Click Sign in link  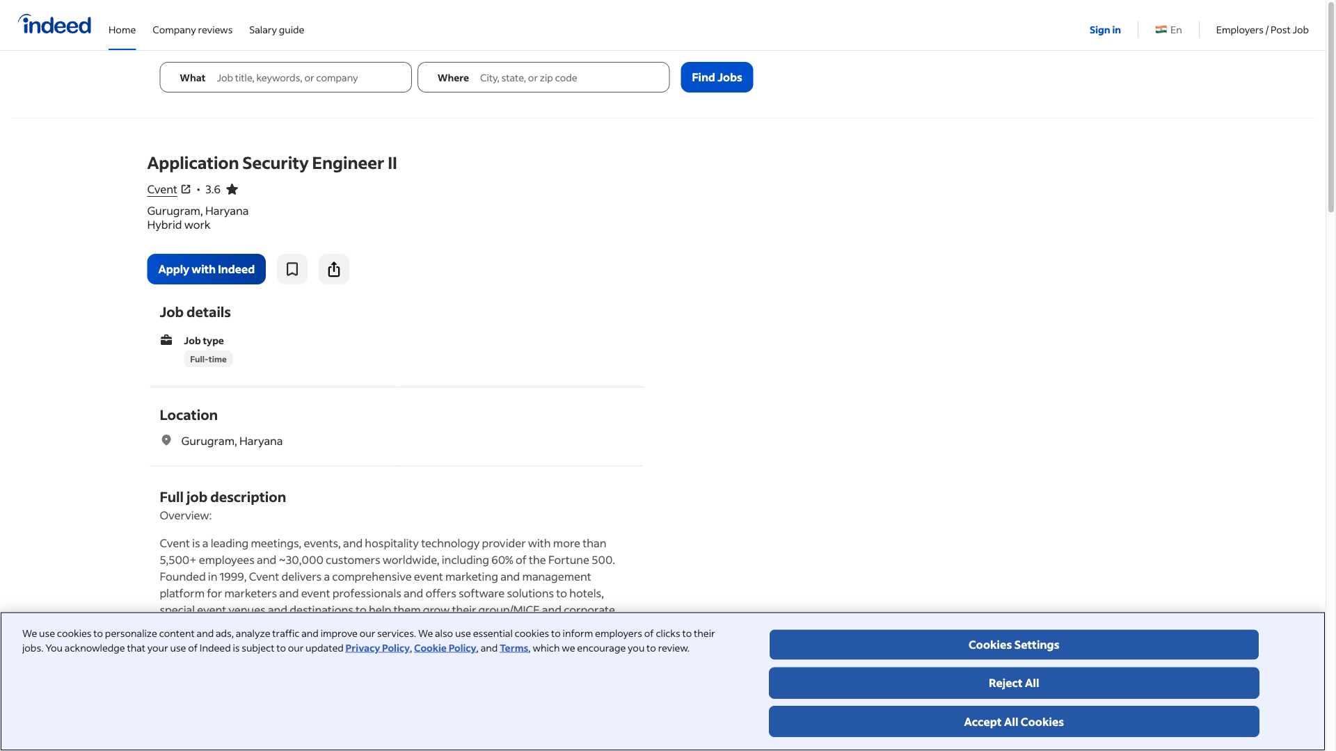click(1105, 30)
